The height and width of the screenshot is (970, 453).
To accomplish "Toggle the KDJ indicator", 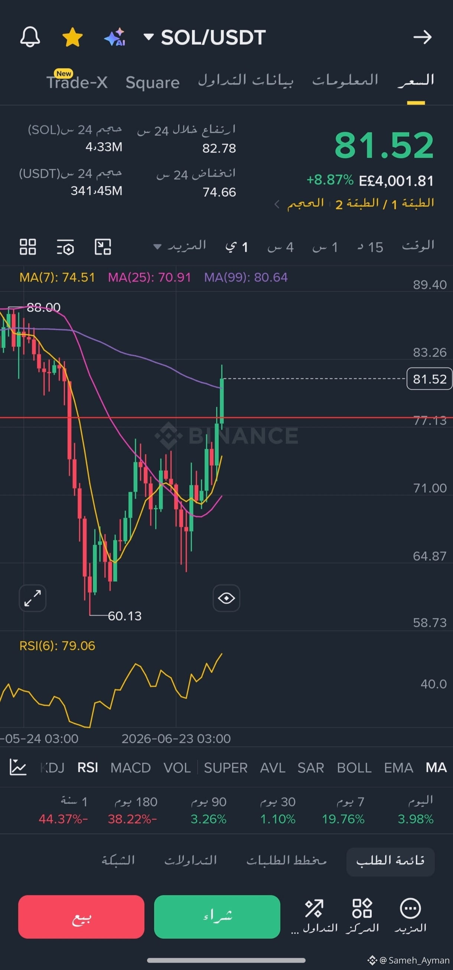I will (x=52, y=768).
